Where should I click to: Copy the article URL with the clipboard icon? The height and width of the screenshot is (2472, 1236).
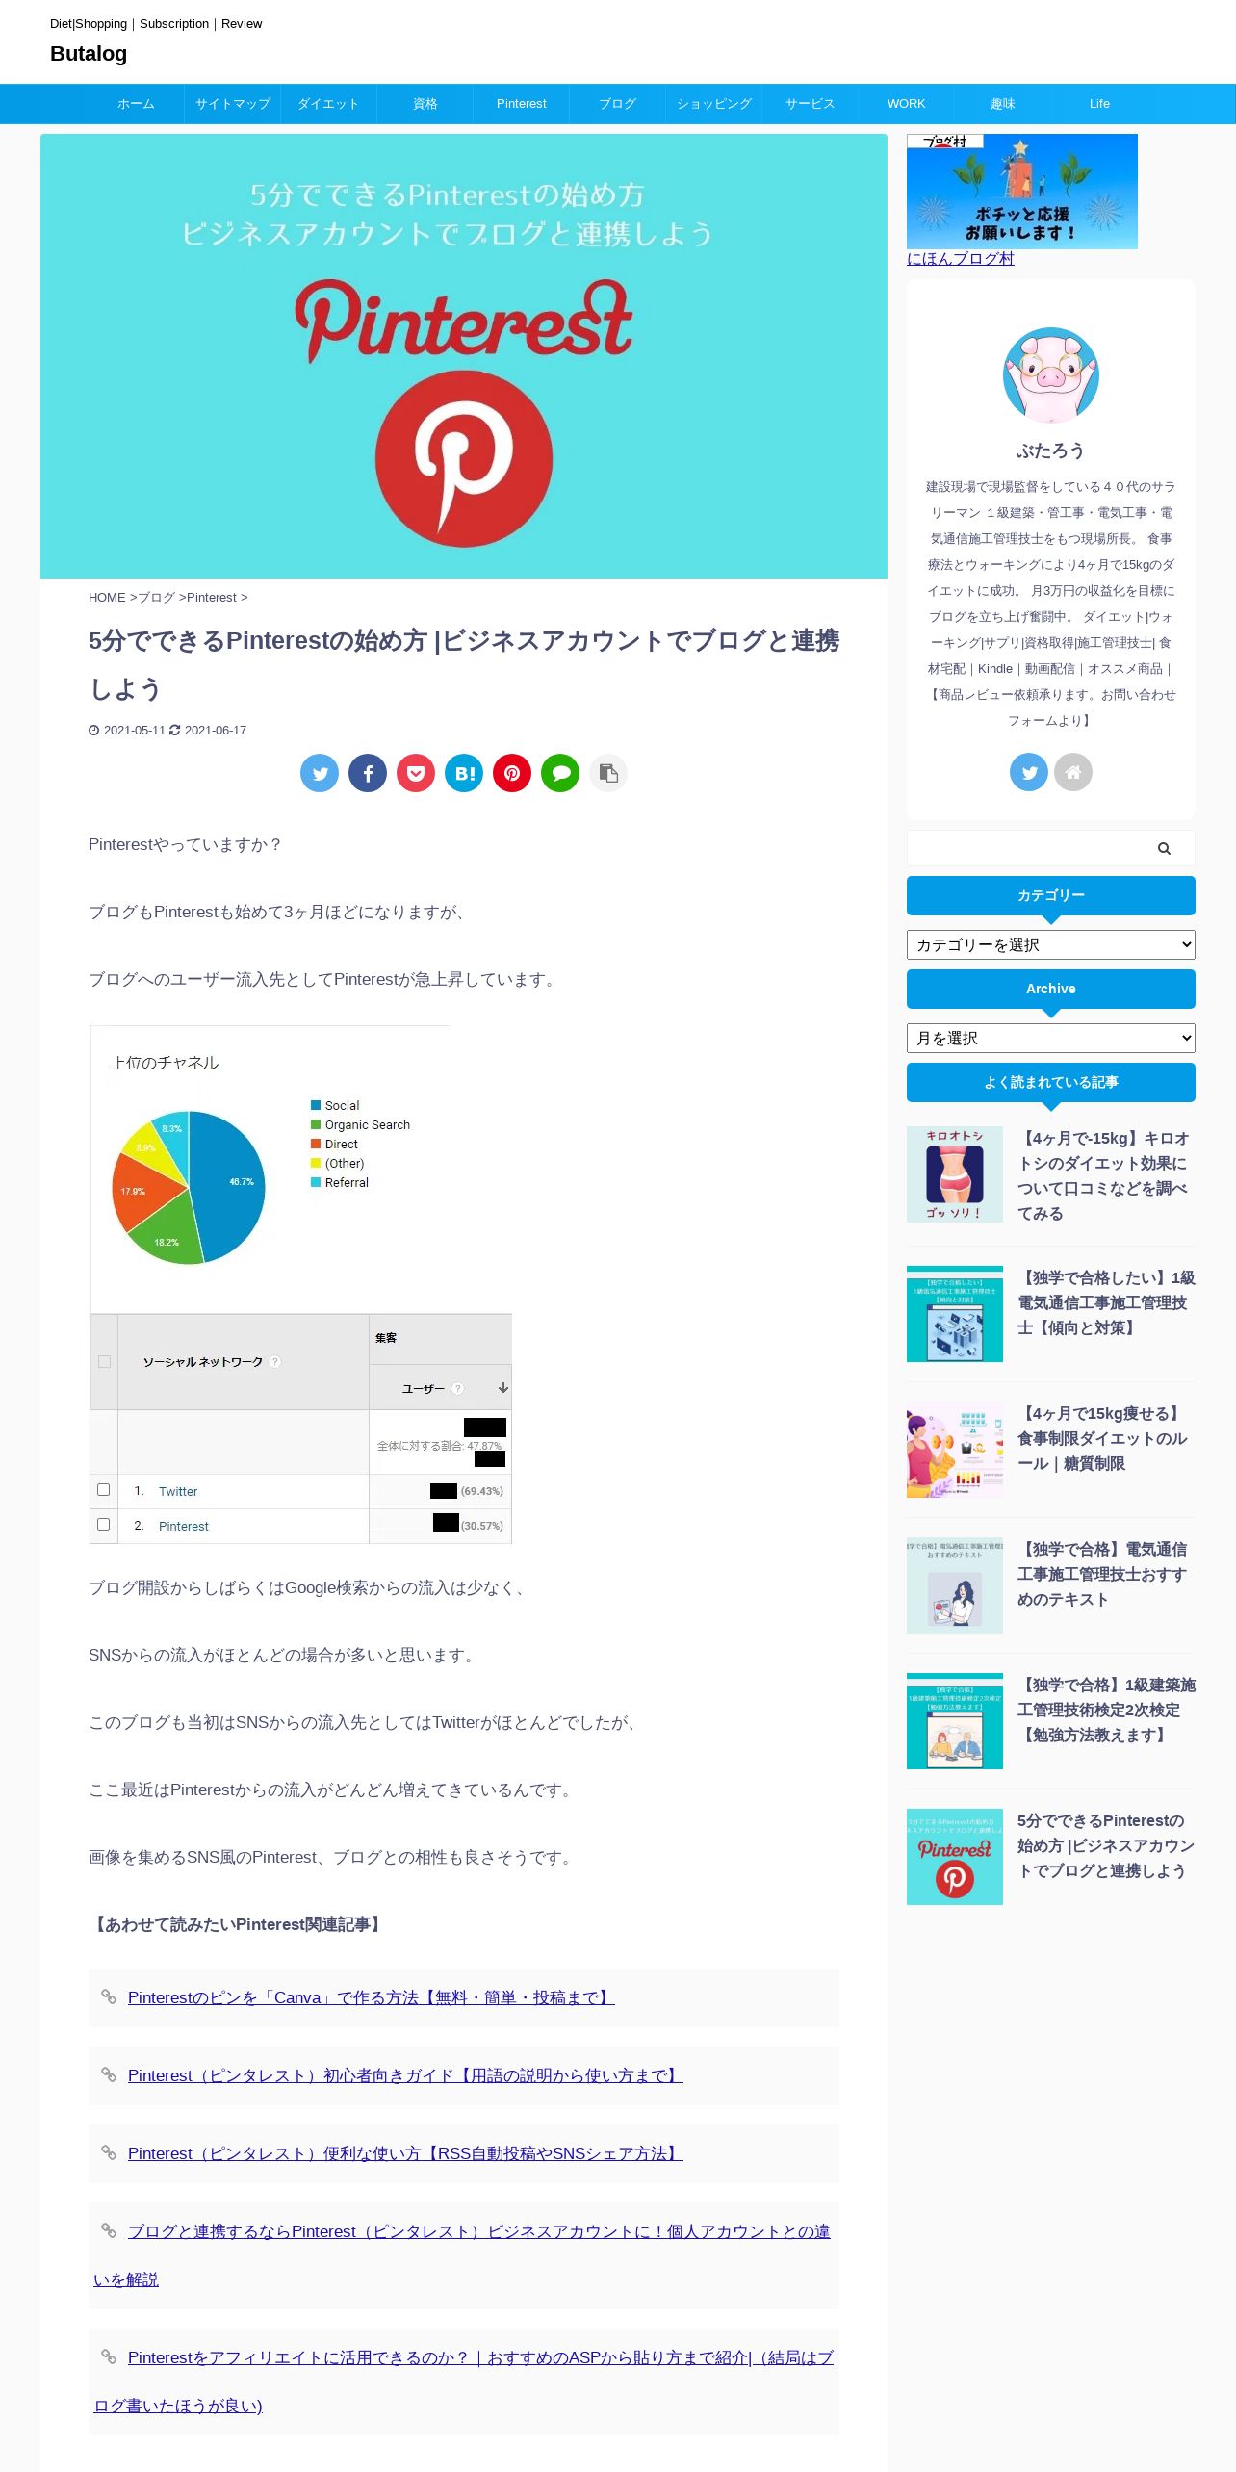[x=608, y=773]
